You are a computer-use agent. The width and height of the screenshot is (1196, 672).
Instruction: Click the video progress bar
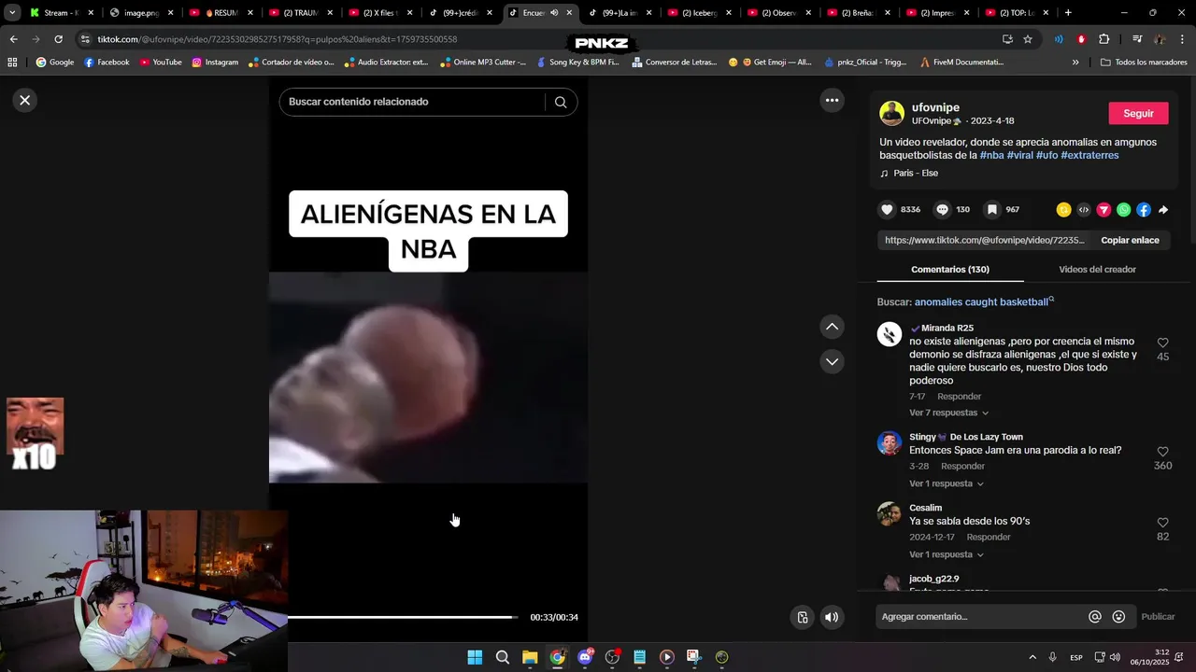404,617
